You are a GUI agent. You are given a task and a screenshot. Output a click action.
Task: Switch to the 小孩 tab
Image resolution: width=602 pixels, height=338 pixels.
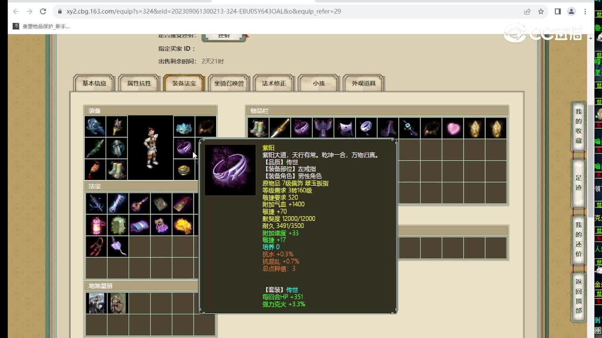(x=319, y=83)
